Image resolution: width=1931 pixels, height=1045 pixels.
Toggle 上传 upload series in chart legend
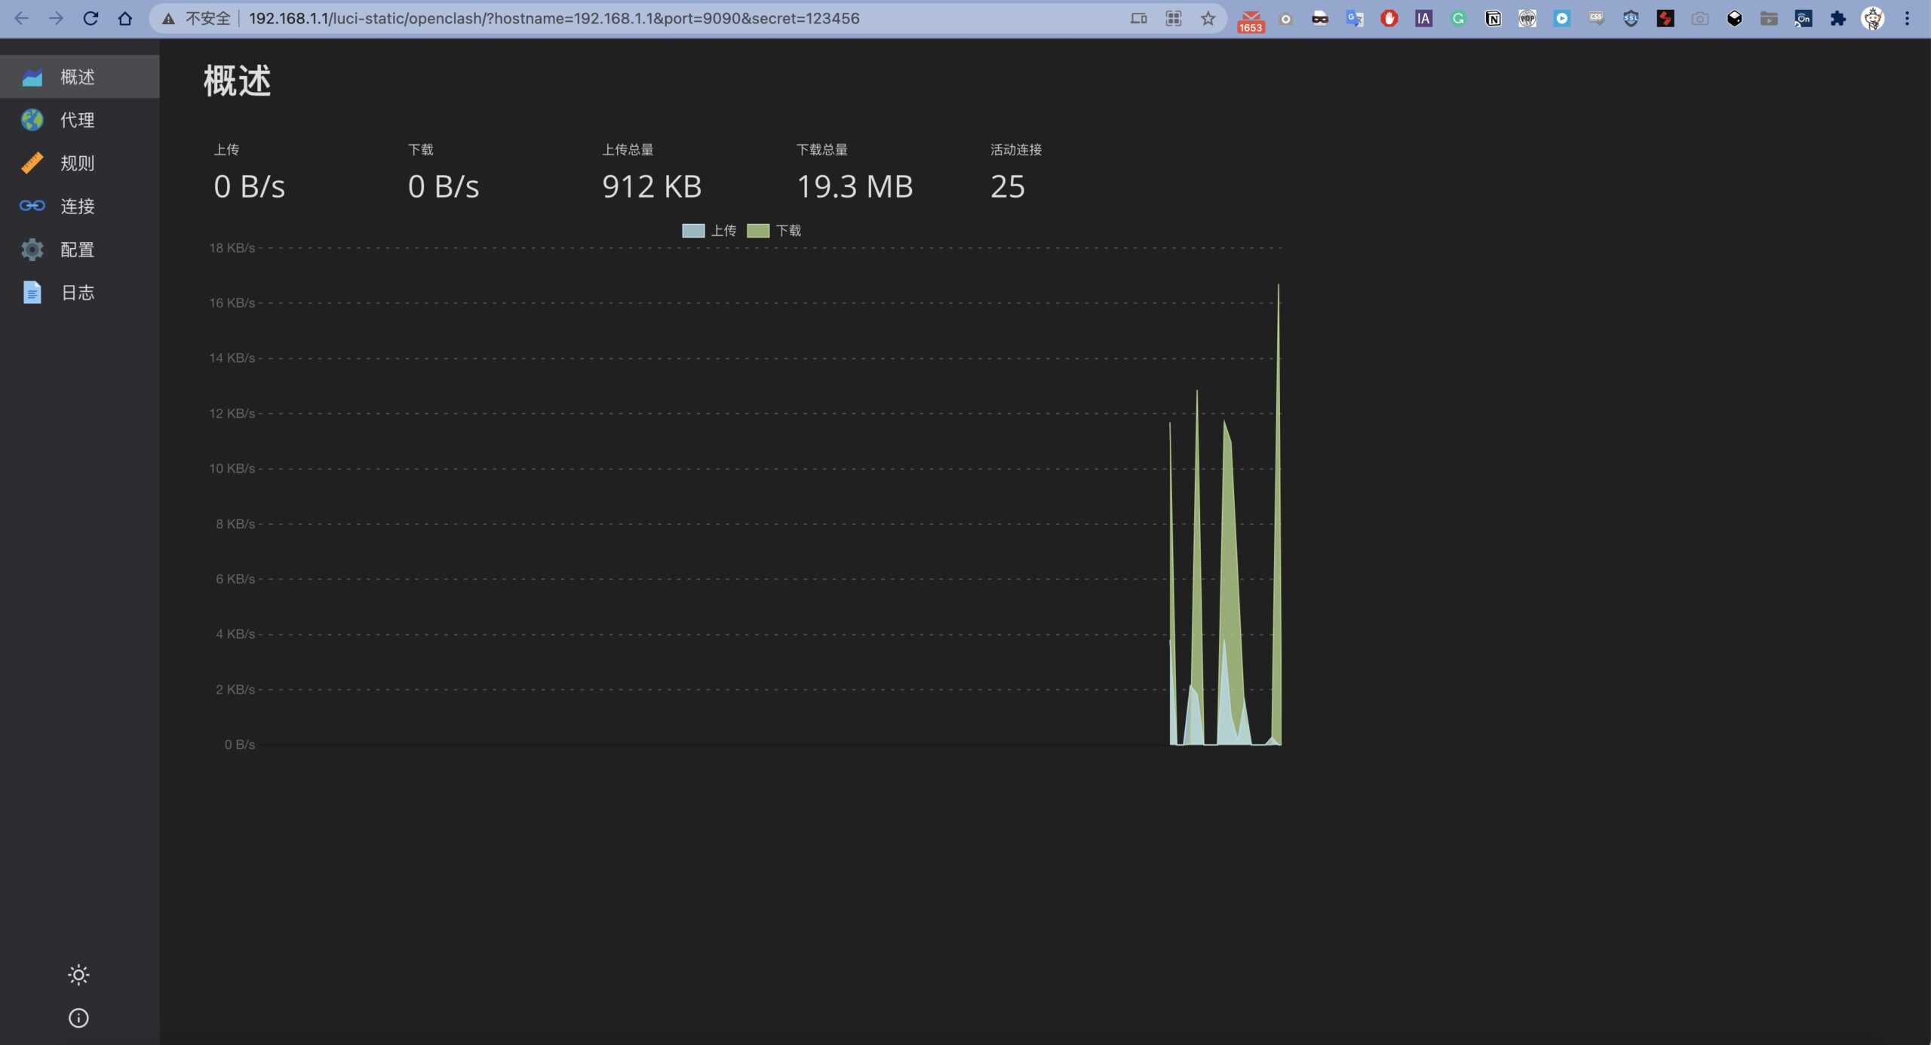tap(709, 231)
